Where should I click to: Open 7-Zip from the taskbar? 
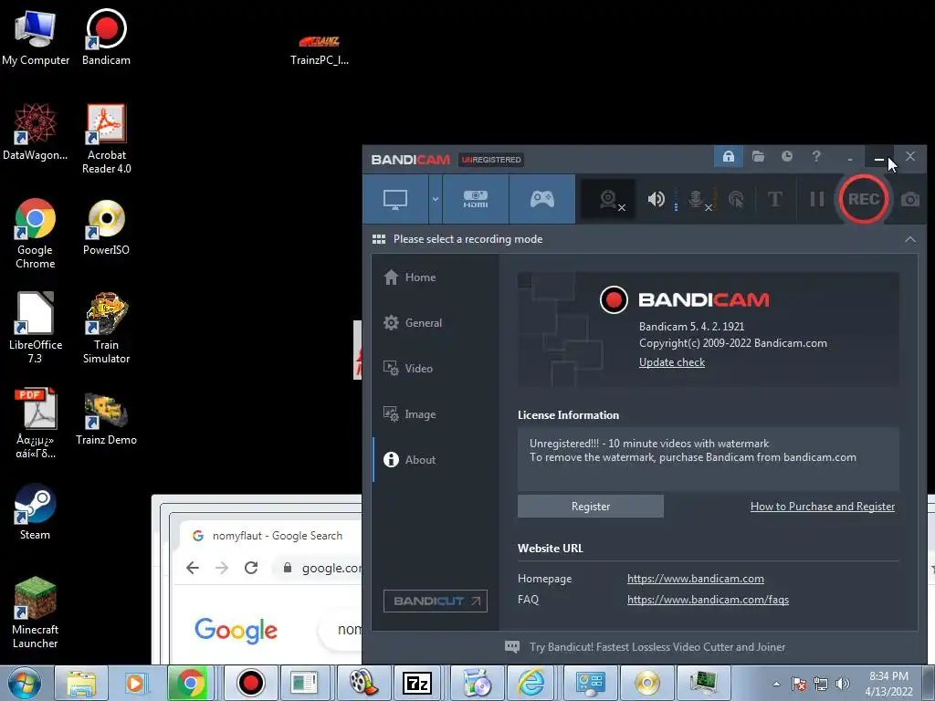(417, 683)
